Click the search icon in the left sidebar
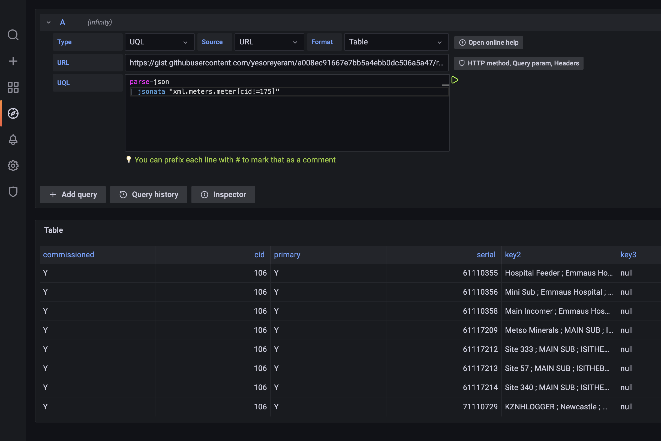This screenshot has height=441, width=661. pos(13,35)
